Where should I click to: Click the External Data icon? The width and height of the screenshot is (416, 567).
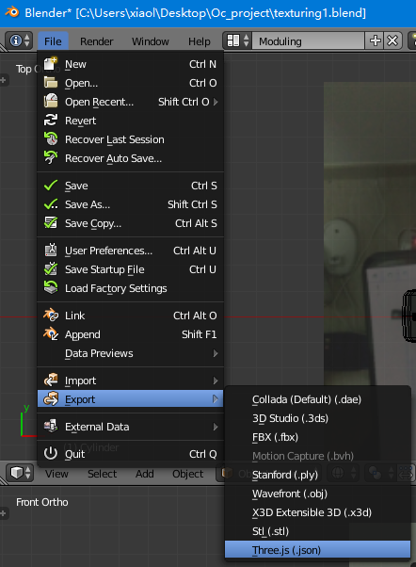pyautogui.click(x=51, y=426)
